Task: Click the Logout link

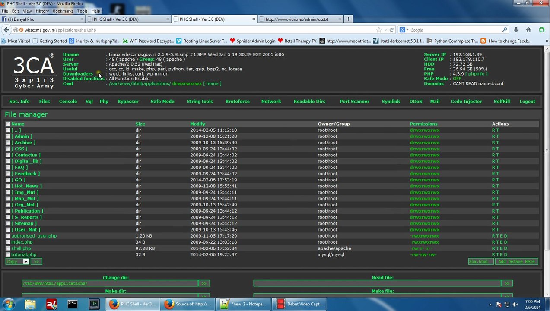Action: coord(527,102)
